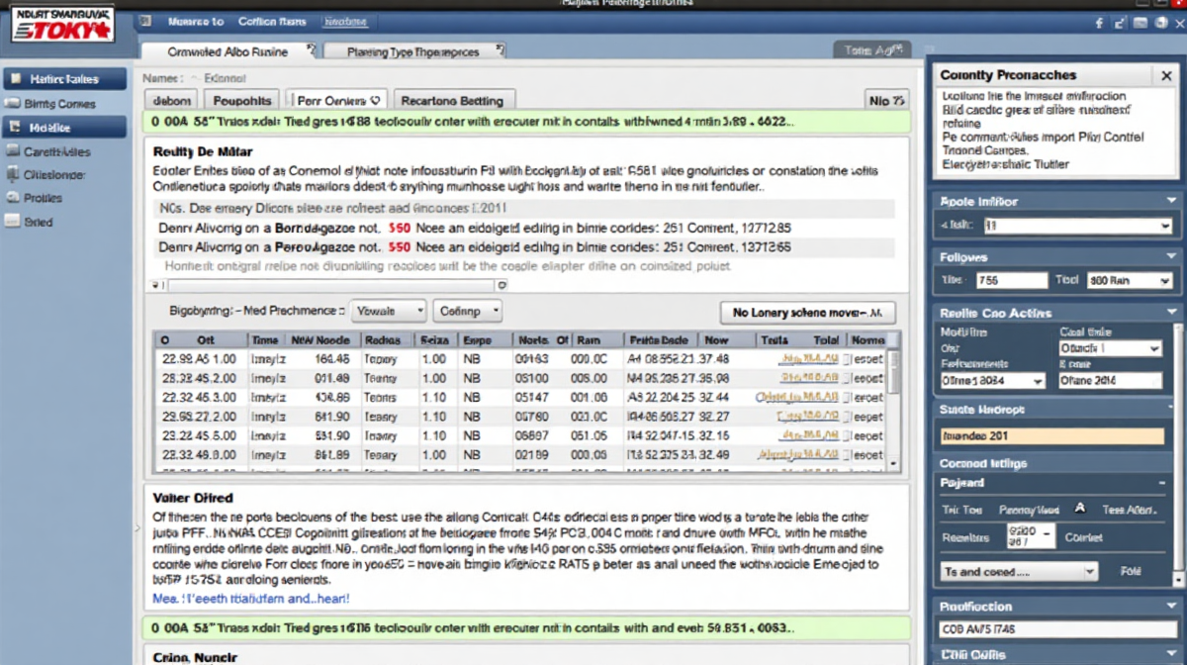
Task: Click the icon beside Birntg Cornes in the sidebar
Action: pyautogui.click(x=13, y=103)
